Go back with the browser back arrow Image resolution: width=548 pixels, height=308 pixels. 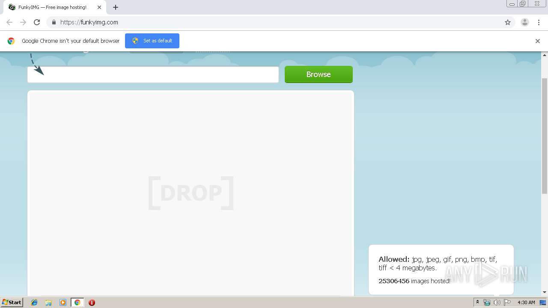9,22
